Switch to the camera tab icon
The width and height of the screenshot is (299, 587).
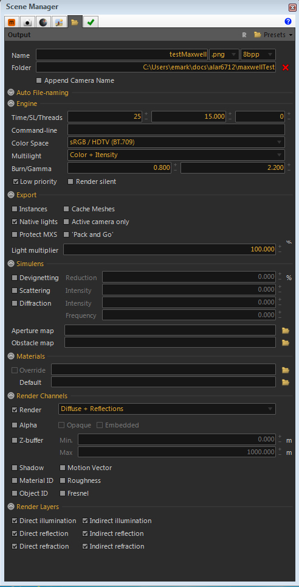[27, 23]
